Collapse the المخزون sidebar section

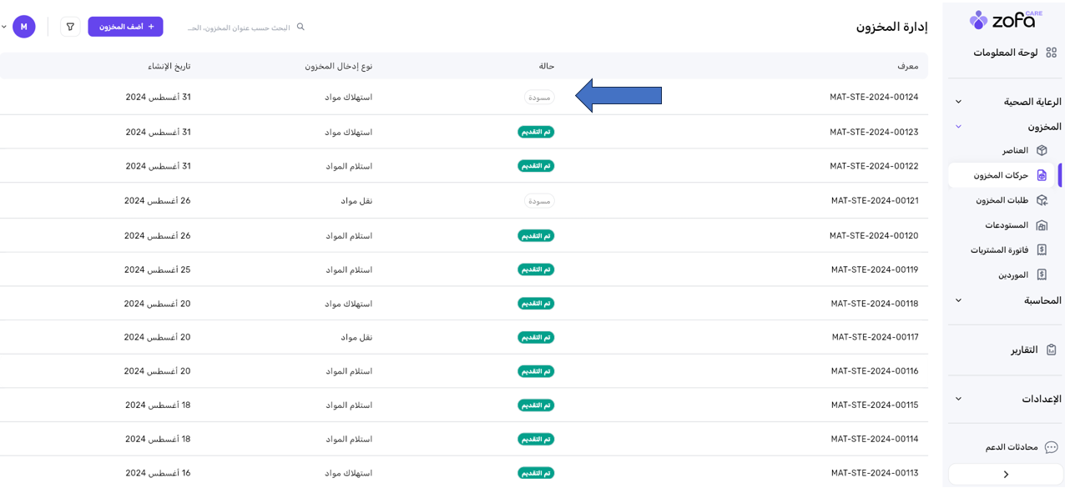tap(958, 127)
